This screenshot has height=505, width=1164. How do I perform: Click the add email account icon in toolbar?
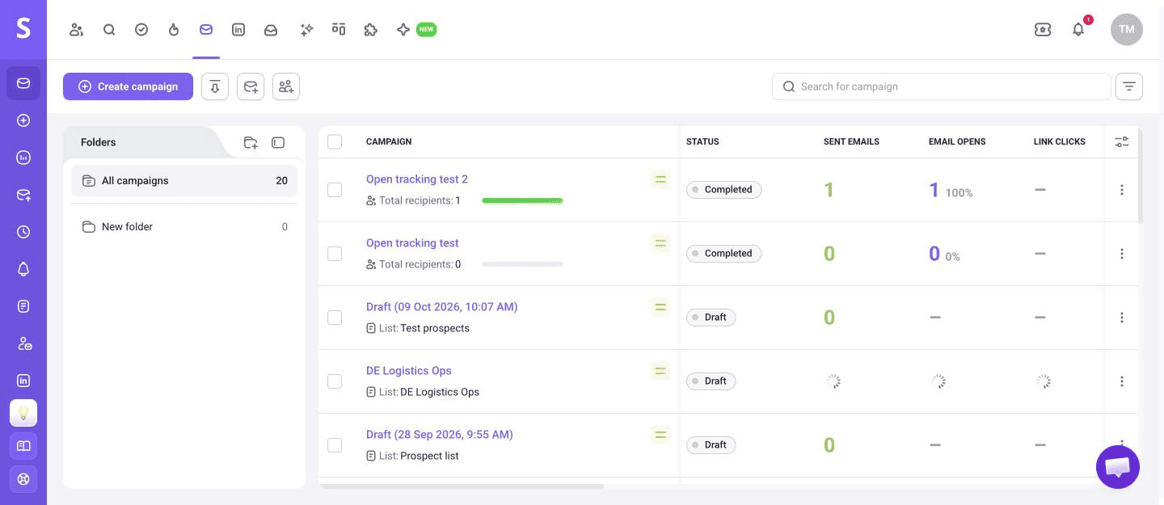pos(251,86)
